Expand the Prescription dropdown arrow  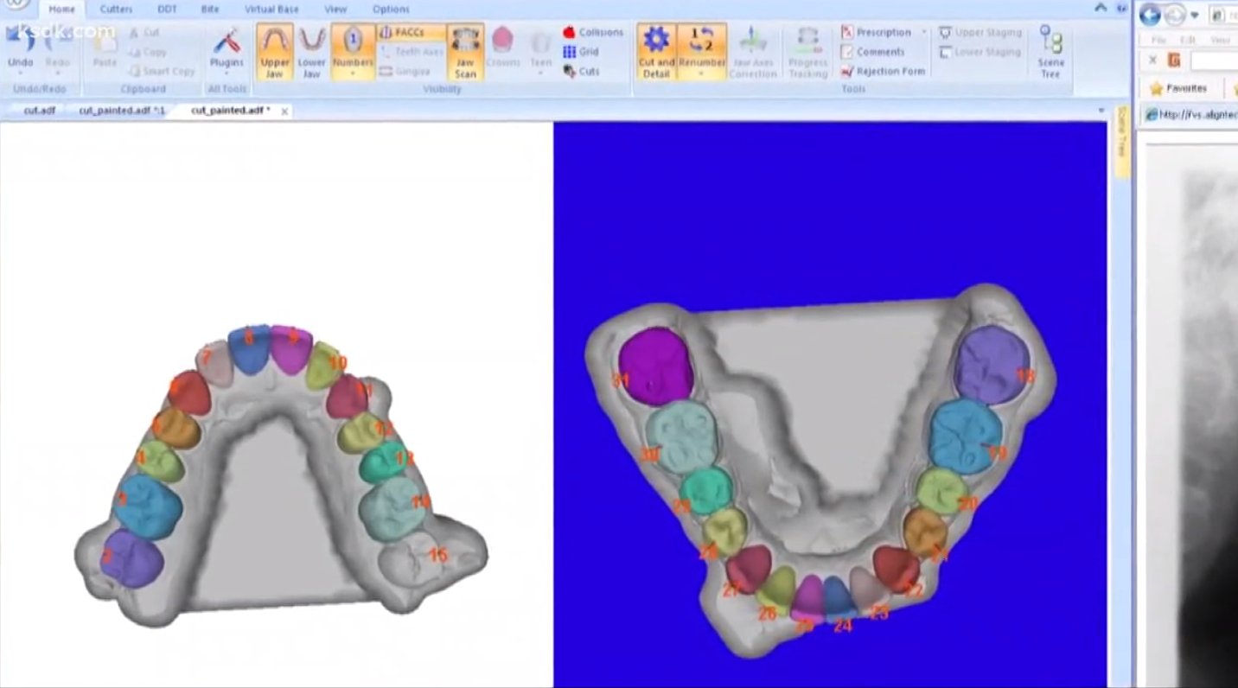[923, 33]
